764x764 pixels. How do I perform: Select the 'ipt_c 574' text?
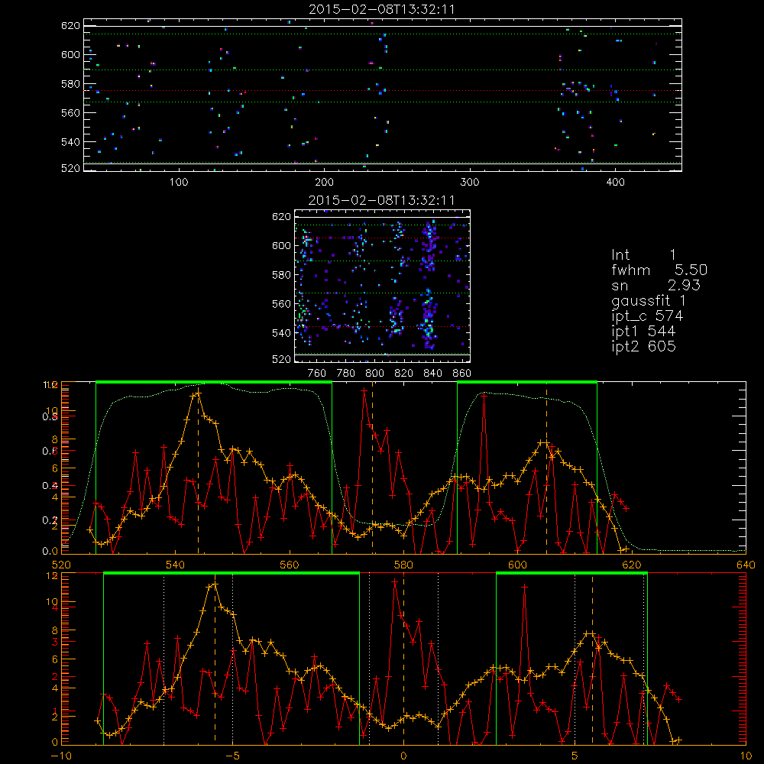click(x=647, y=316)
